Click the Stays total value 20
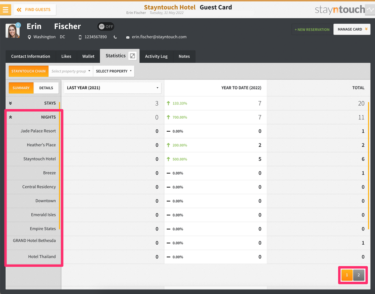Screen dimensions: 375x294 361,103
